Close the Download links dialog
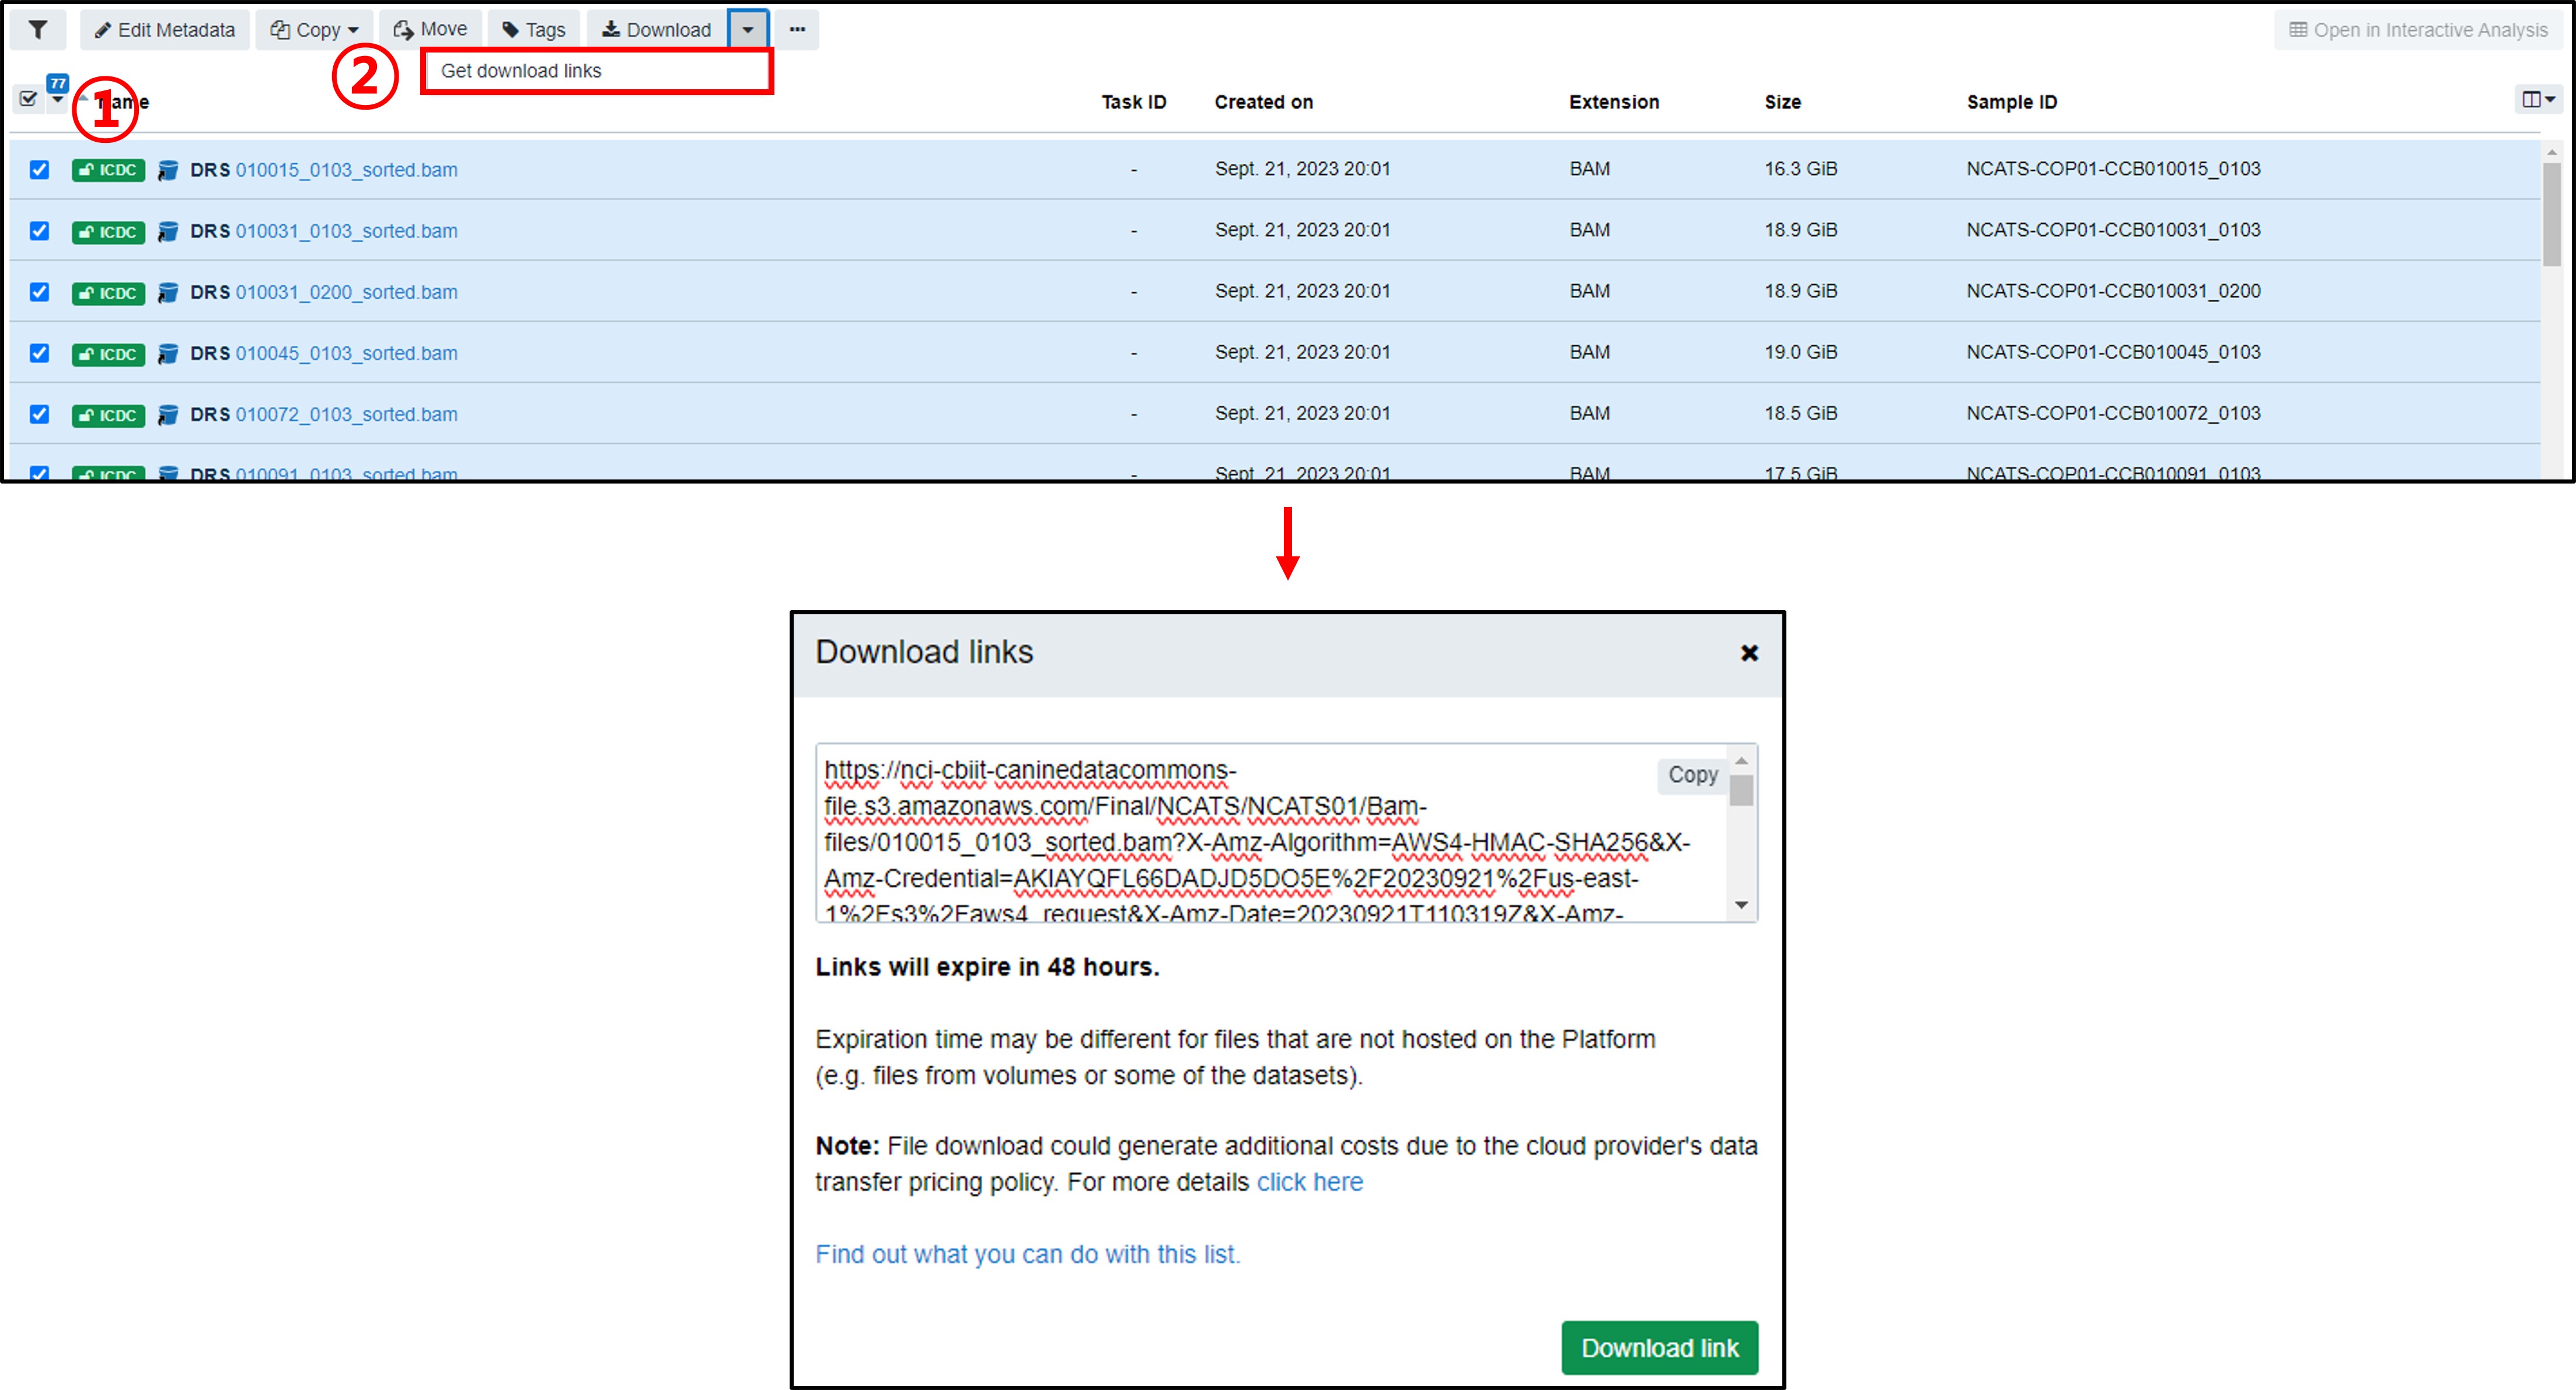The width and height of the screenshot is (2576, 1390). pyautogui.click(x=1749, y=653)
